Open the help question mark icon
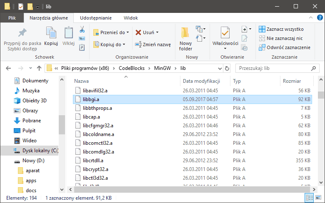 320,18
